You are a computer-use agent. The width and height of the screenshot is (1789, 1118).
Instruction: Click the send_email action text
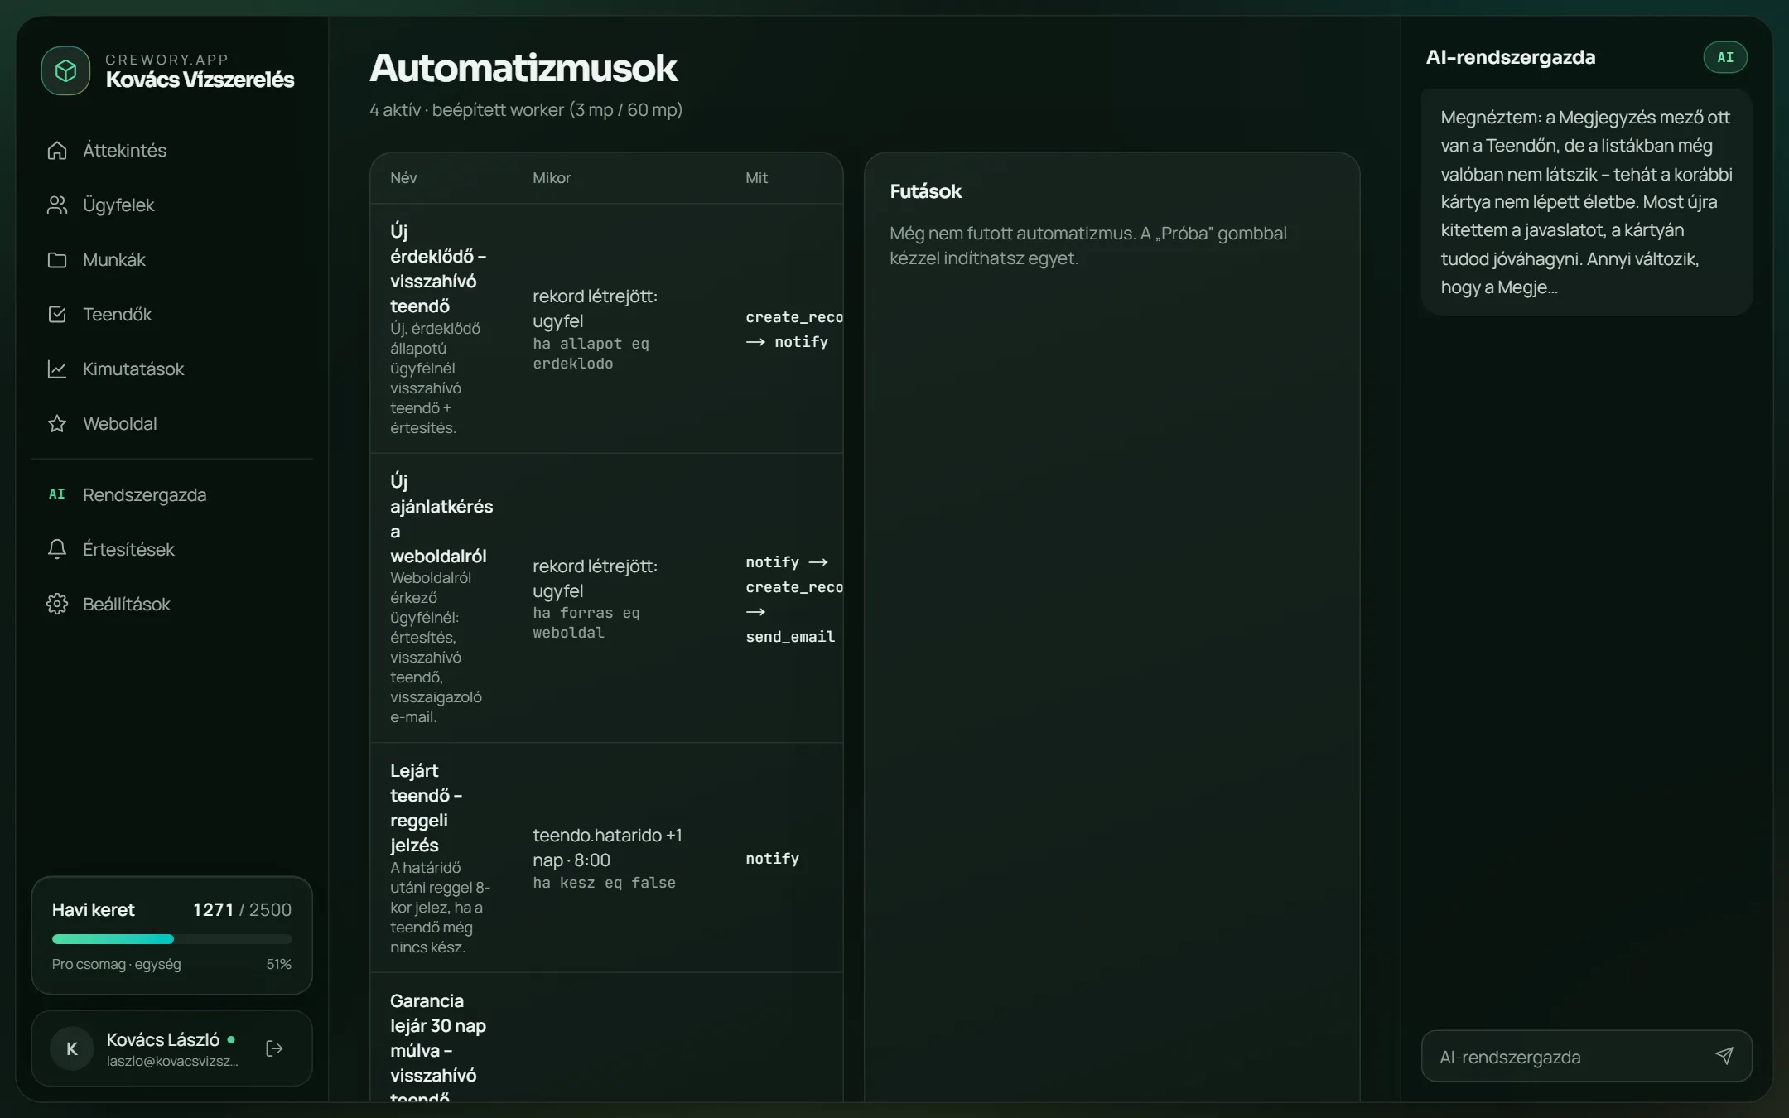790,637
